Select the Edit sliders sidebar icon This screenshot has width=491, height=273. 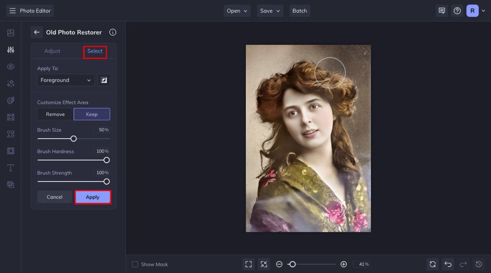pyautogui.click(x=10, y=50)
